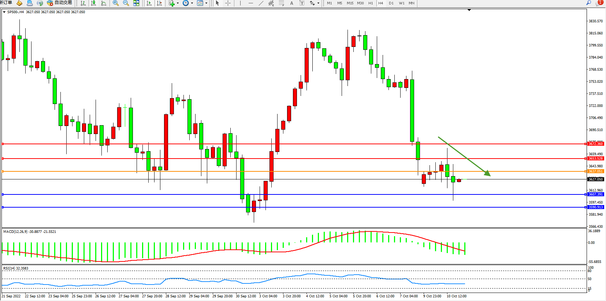Toggle the 自动交易 auto trading button

[60, 3]
